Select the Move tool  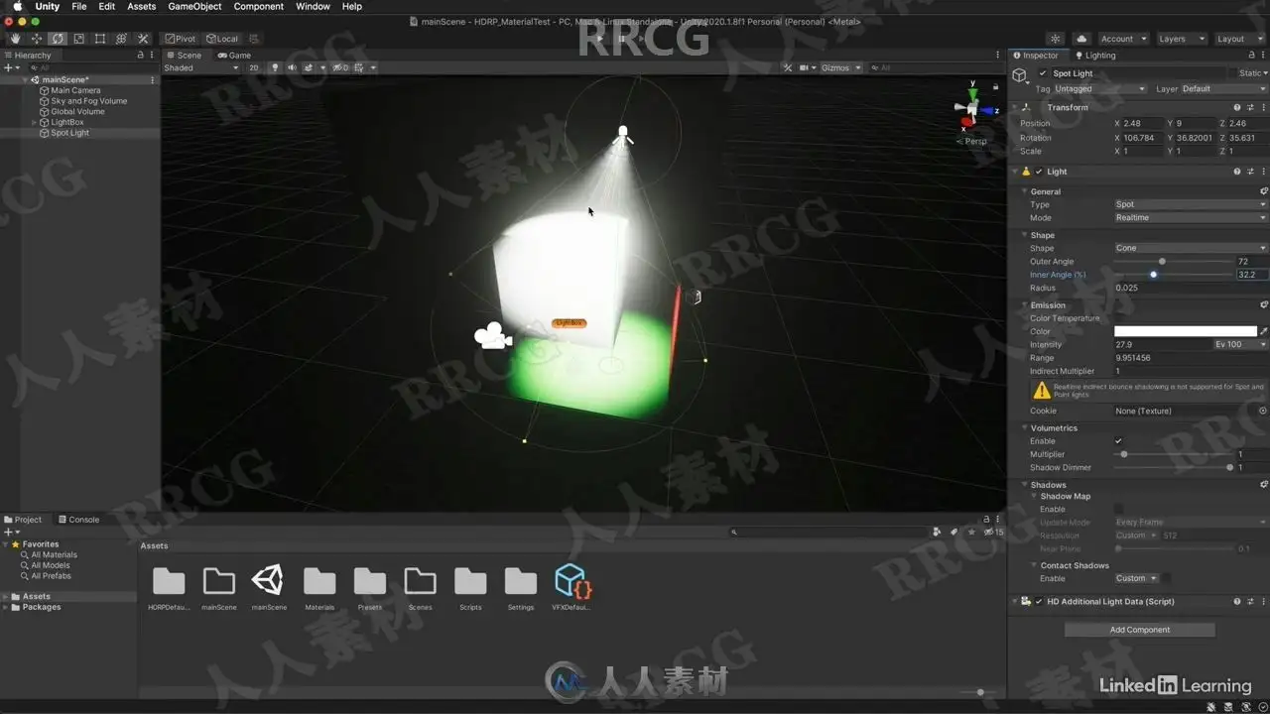point(37,39)
